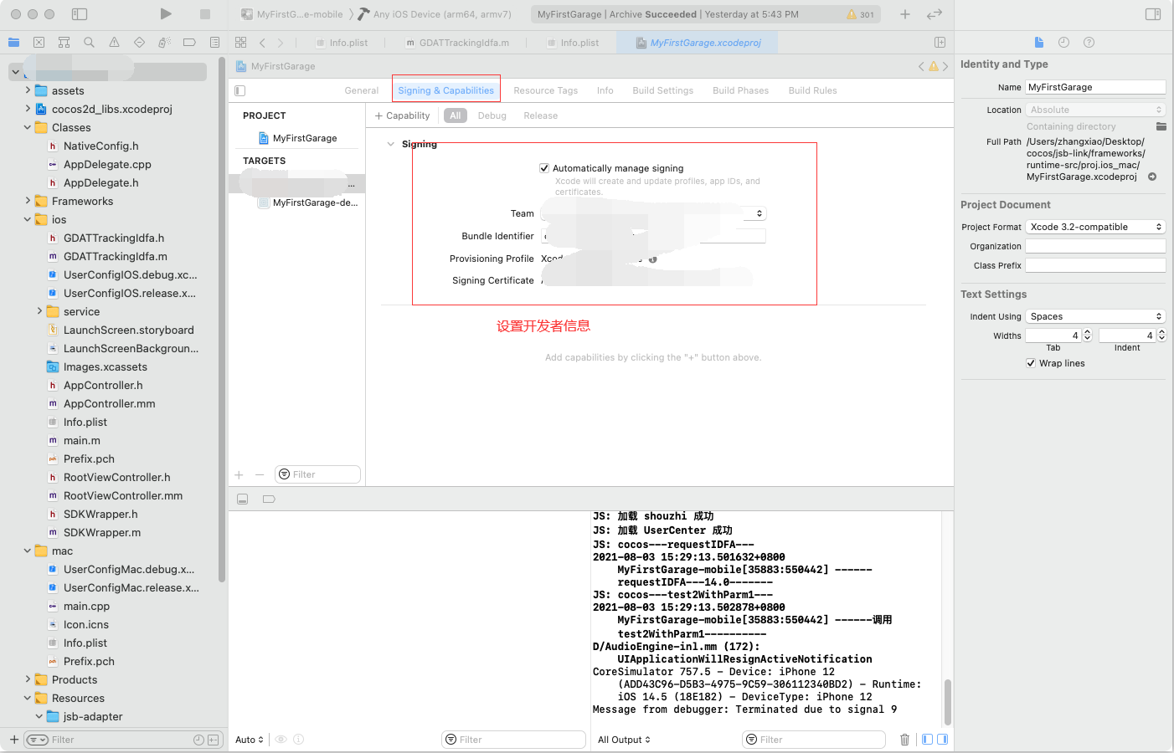Switch to the Build Rules tab

click(813, 90)
